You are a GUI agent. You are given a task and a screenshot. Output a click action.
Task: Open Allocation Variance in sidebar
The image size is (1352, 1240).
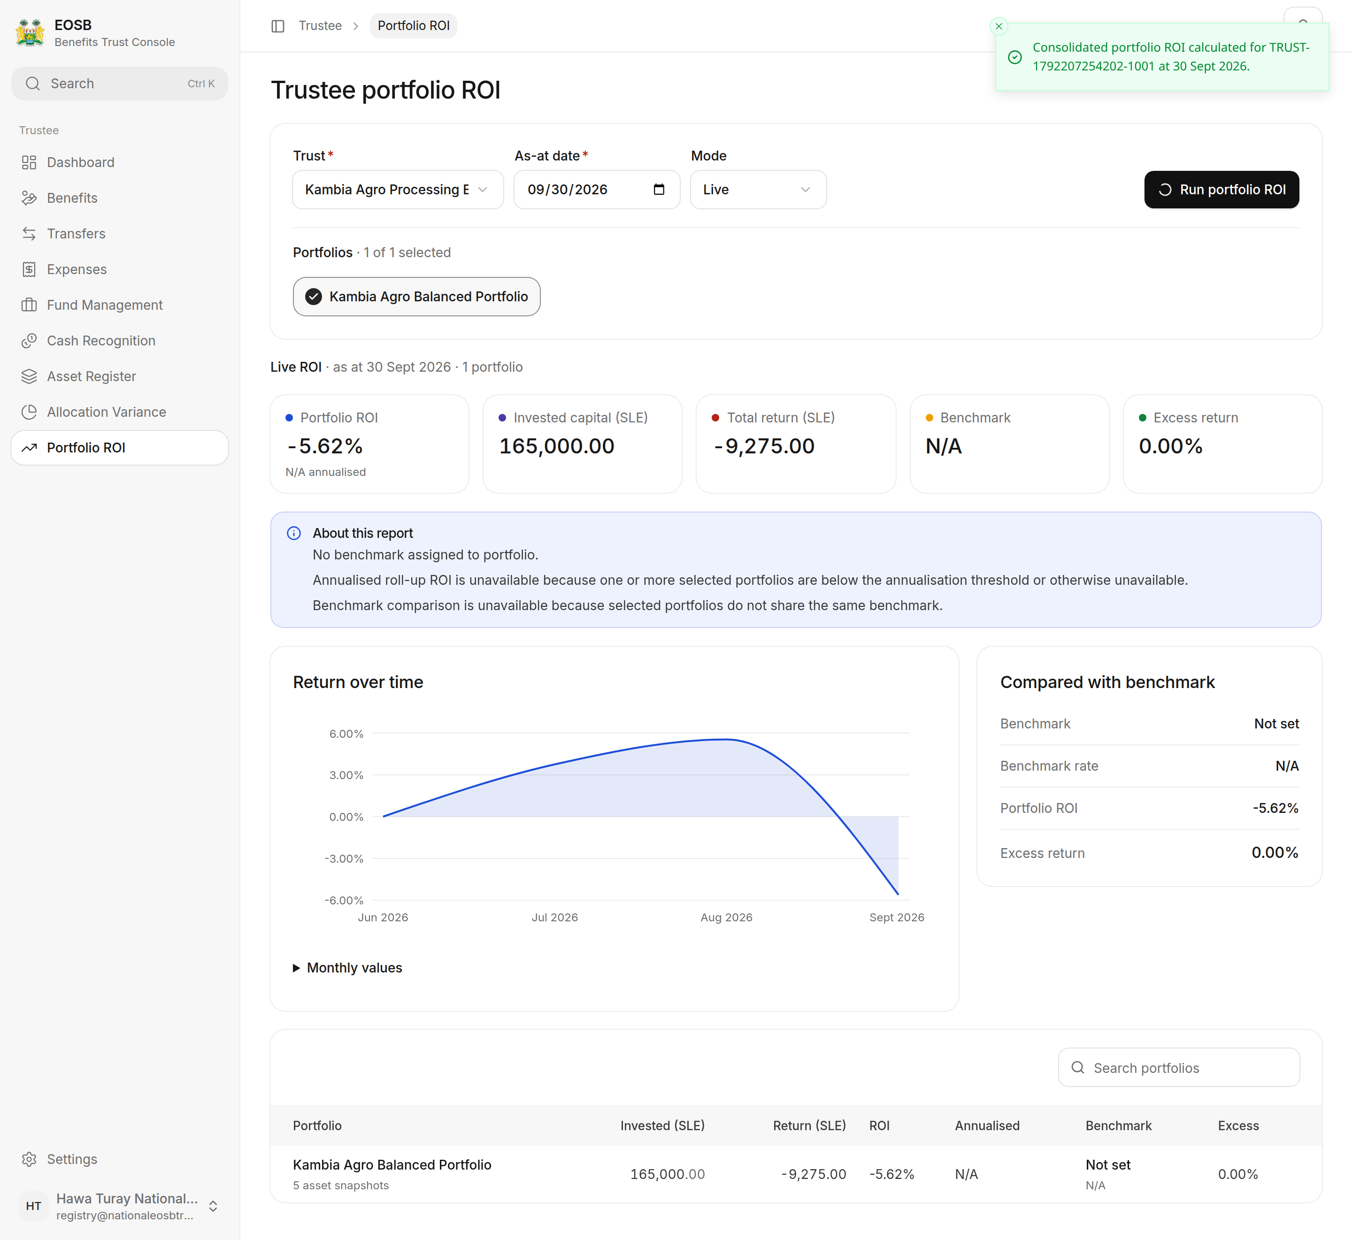point(119,412)
